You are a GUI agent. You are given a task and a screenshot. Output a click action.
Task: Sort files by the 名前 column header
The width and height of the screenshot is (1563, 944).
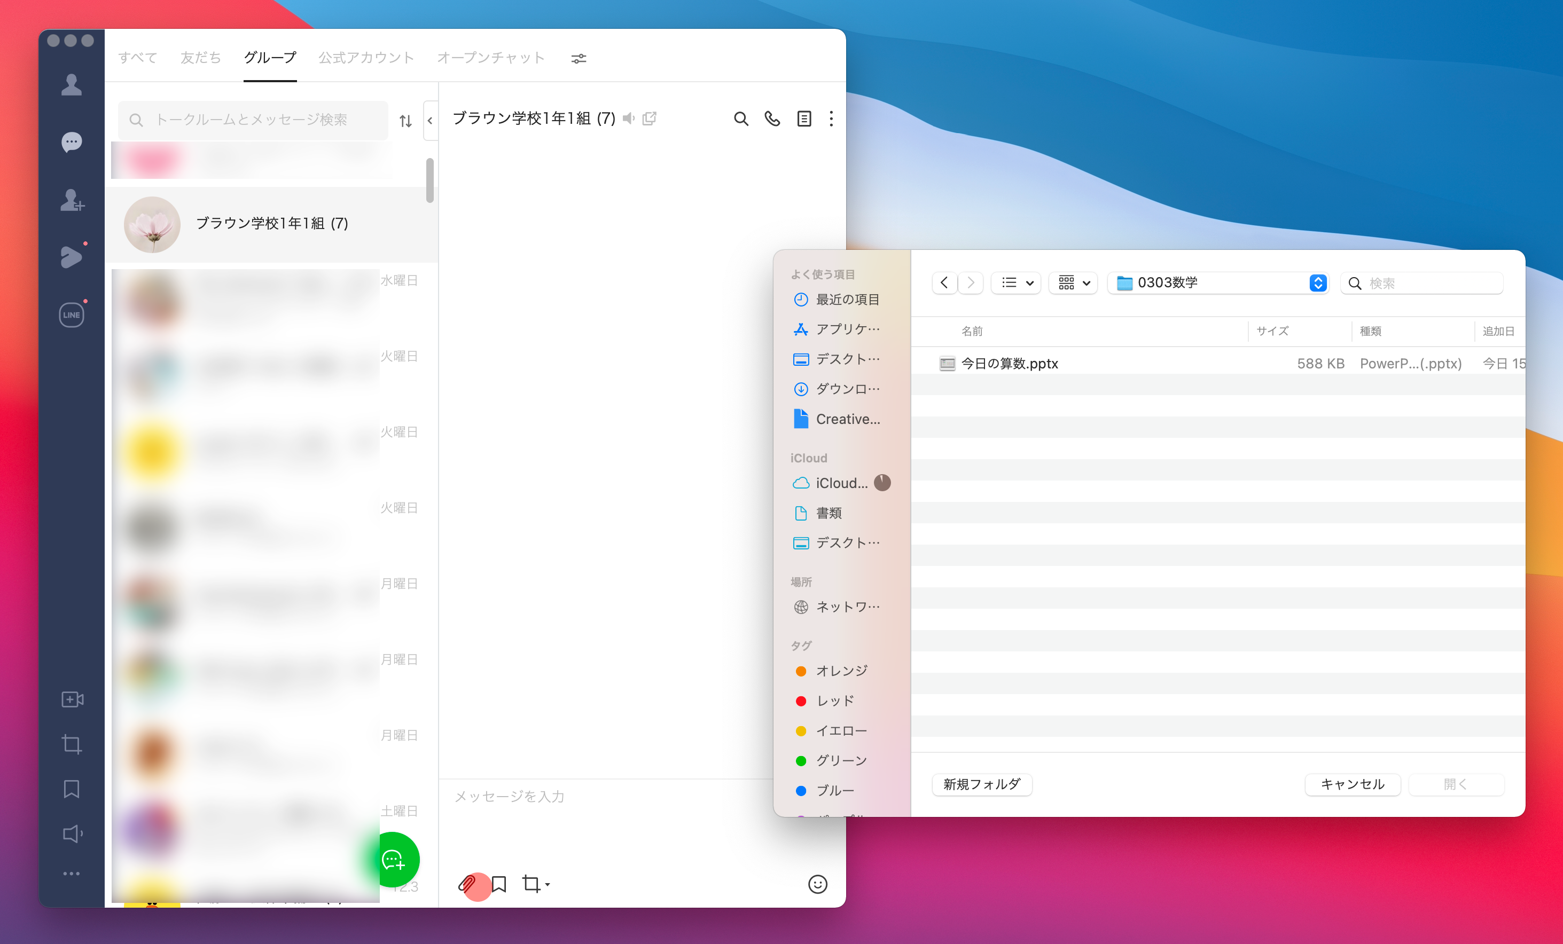[972, 331]
